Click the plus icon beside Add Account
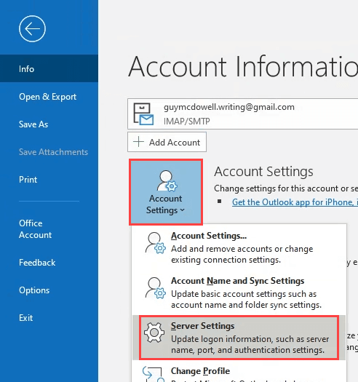 tap(138, 142)
